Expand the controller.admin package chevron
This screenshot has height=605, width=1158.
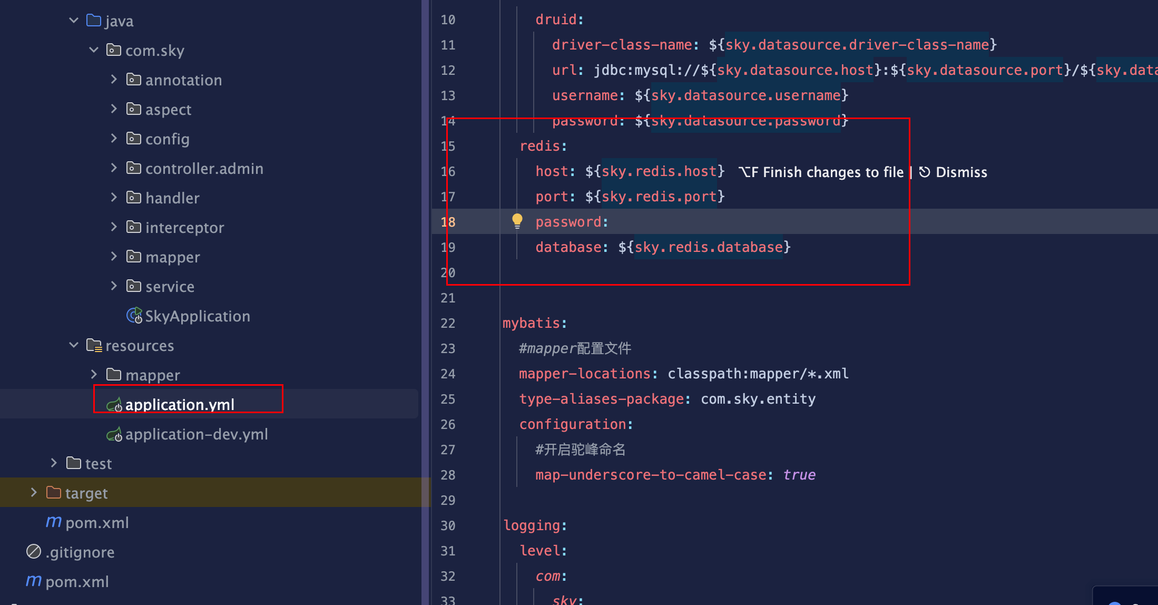tap(114, 168)
